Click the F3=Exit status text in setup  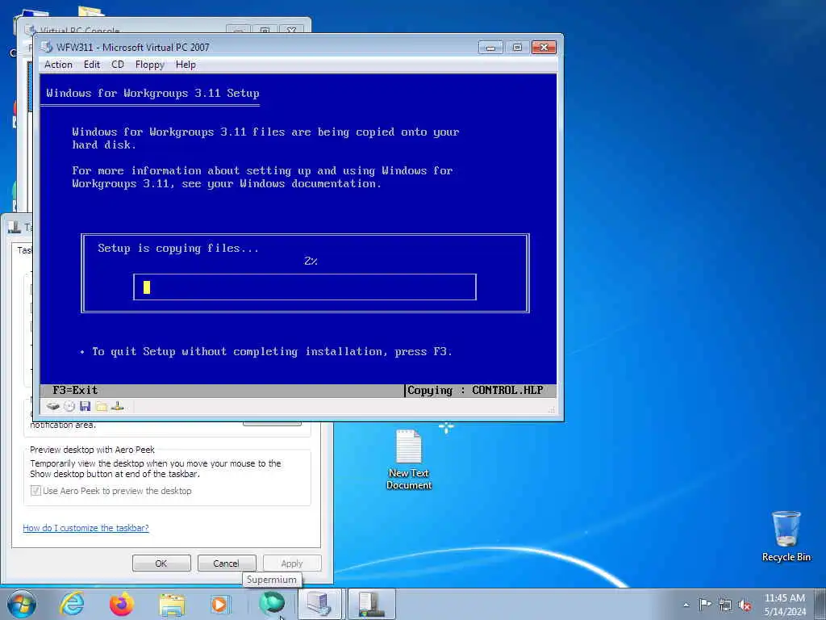75,390
